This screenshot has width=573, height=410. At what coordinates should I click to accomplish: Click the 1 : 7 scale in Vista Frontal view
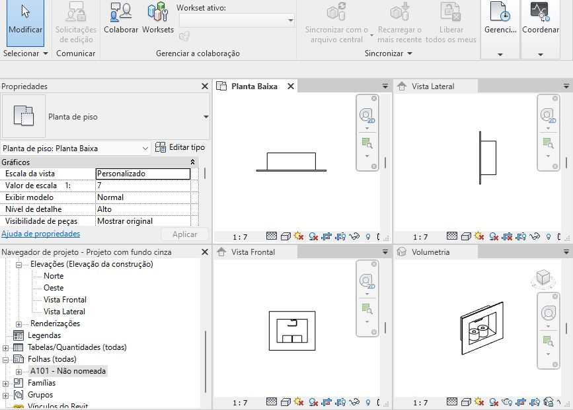(240, 403)
